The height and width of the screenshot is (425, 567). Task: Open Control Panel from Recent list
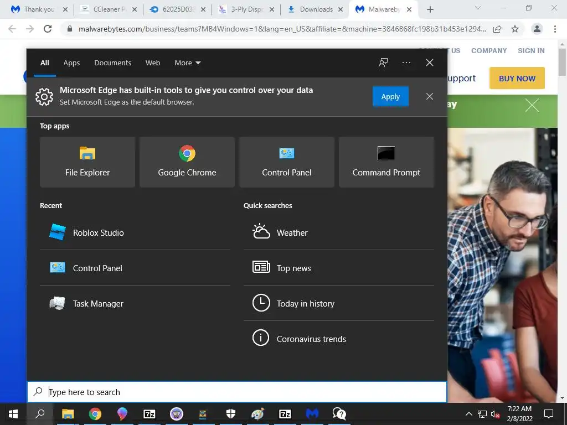(x=135, y=268)
